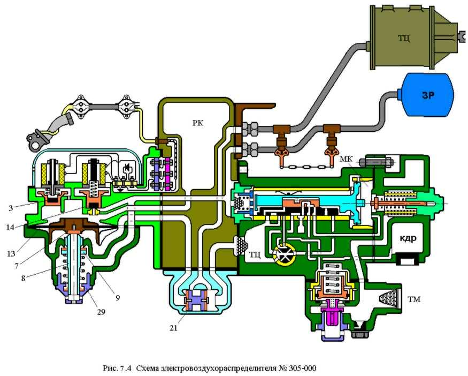Image resolution: width=468 pixels, height=376 pixels.
Task: Select the right solenoid with the spring
Action: click(94, 175)
